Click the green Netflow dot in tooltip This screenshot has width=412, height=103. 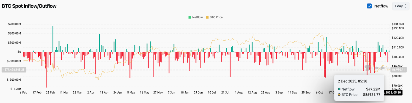(x=339, y=89)
